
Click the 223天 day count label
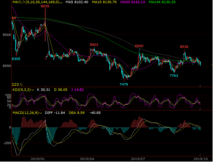pyautogui.click(x=17, y=85)
